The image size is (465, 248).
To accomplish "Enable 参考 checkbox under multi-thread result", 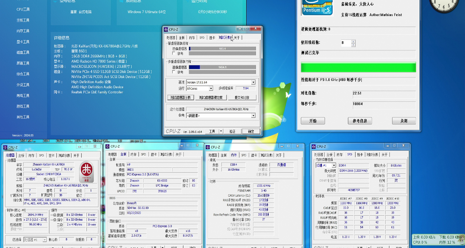I will (x=174, y=72).
